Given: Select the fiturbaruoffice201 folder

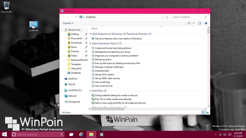Looking at the screenshot, I should pos(78,60).
